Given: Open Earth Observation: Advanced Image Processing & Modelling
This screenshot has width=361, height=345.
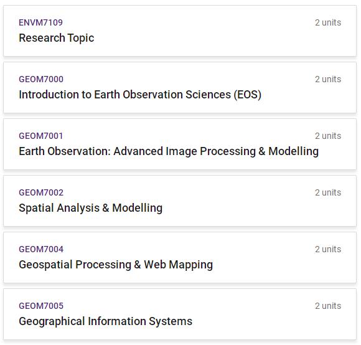Looking at the screenshot, I should pos(169,151).
